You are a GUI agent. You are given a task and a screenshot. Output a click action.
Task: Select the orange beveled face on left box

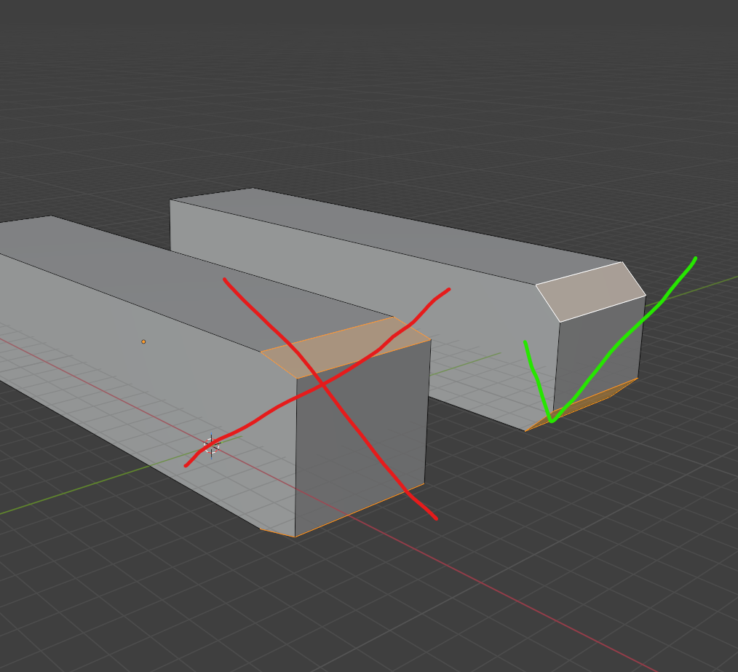346,347
